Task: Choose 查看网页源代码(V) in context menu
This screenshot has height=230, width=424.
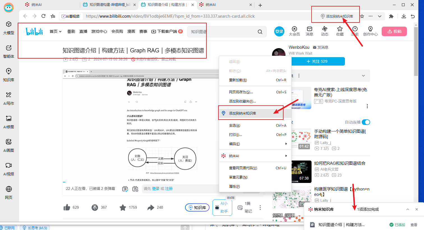Action: [x=255, y=168]
